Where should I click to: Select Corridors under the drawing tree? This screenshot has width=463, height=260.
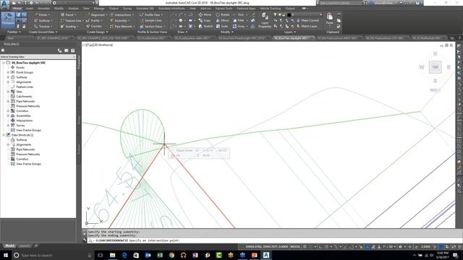point(22,110)
